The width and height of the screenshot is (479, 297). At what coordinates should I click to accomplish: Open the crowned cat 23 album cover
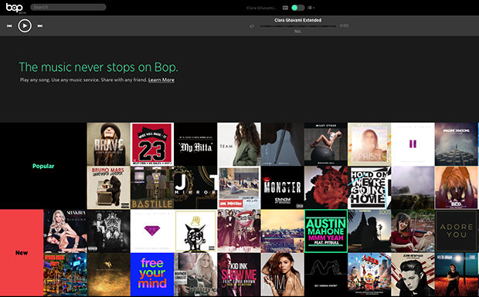[195, 231]
